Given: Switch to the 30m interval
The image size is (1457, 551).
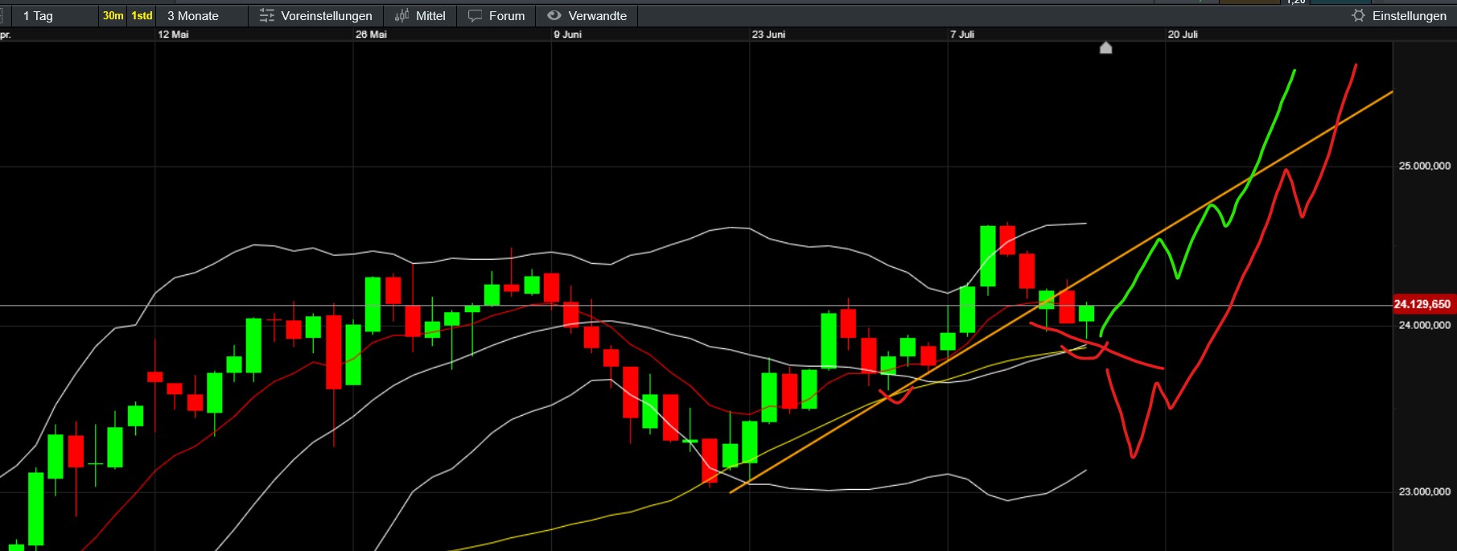Looking at the screenshot, I should tap(113, 16).
